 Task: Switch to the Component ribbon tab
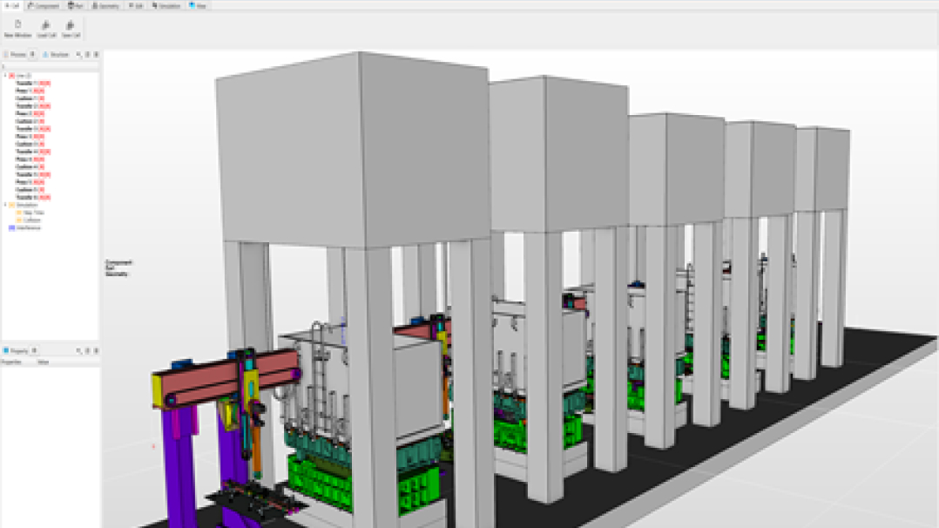point(43,4)
